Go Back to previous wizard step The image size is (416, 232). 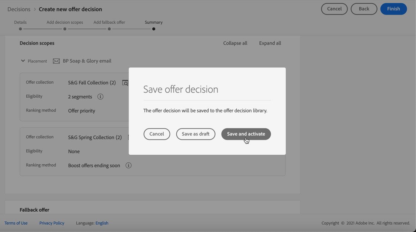point(364,9)
